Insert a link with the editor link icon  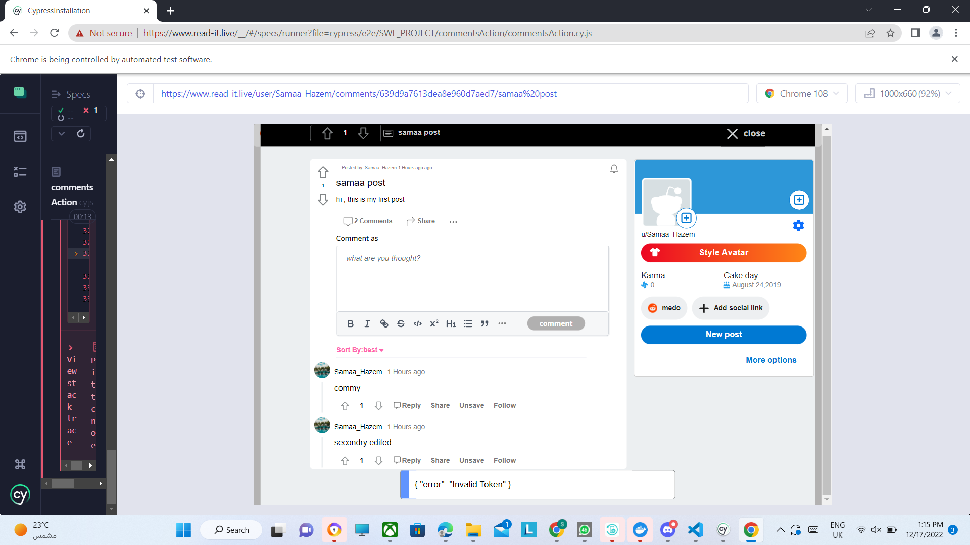tap(384, 323)
